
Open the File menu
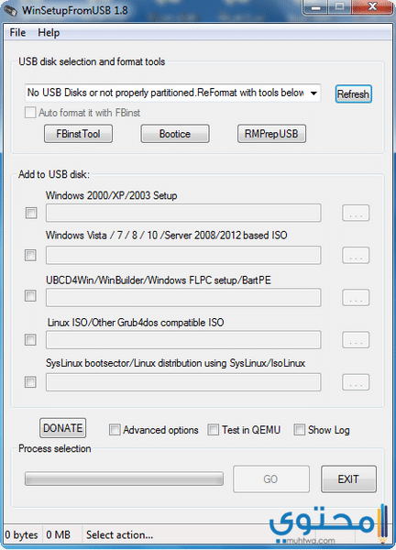[17, 33]
